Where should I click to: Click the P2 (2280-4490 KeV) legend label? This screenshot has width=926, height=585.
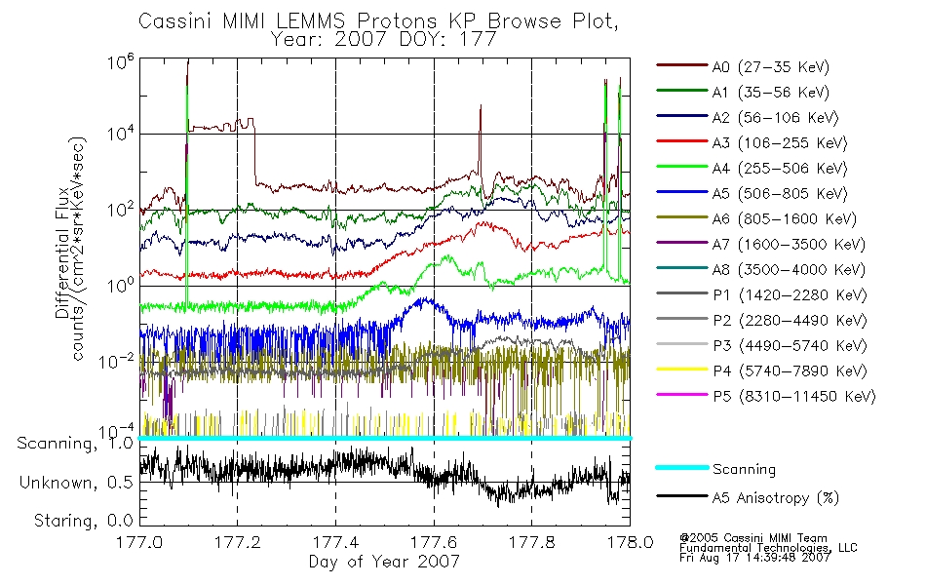tap(790, 321)
